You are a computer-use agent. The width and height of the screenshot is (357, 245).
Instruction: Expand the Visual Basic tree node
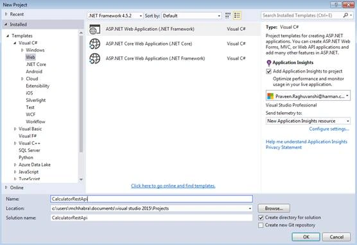[15, 129]
